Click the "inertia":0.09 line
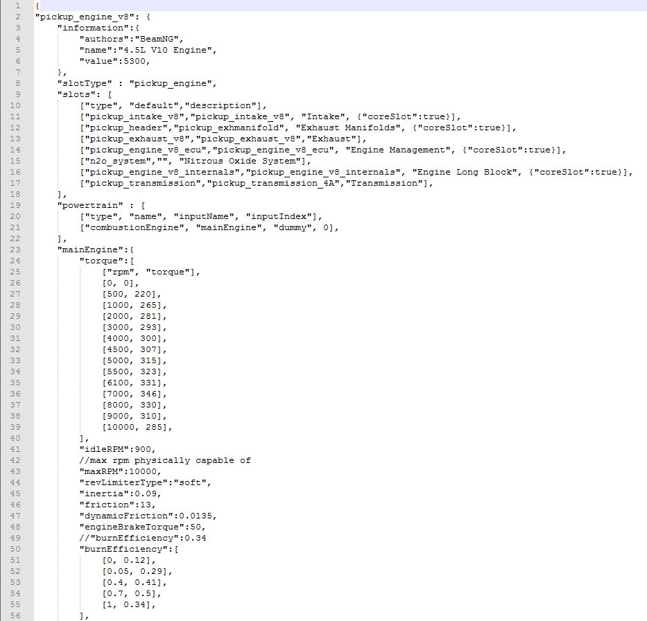The image size is (647, 621). (x=120, y=494)
